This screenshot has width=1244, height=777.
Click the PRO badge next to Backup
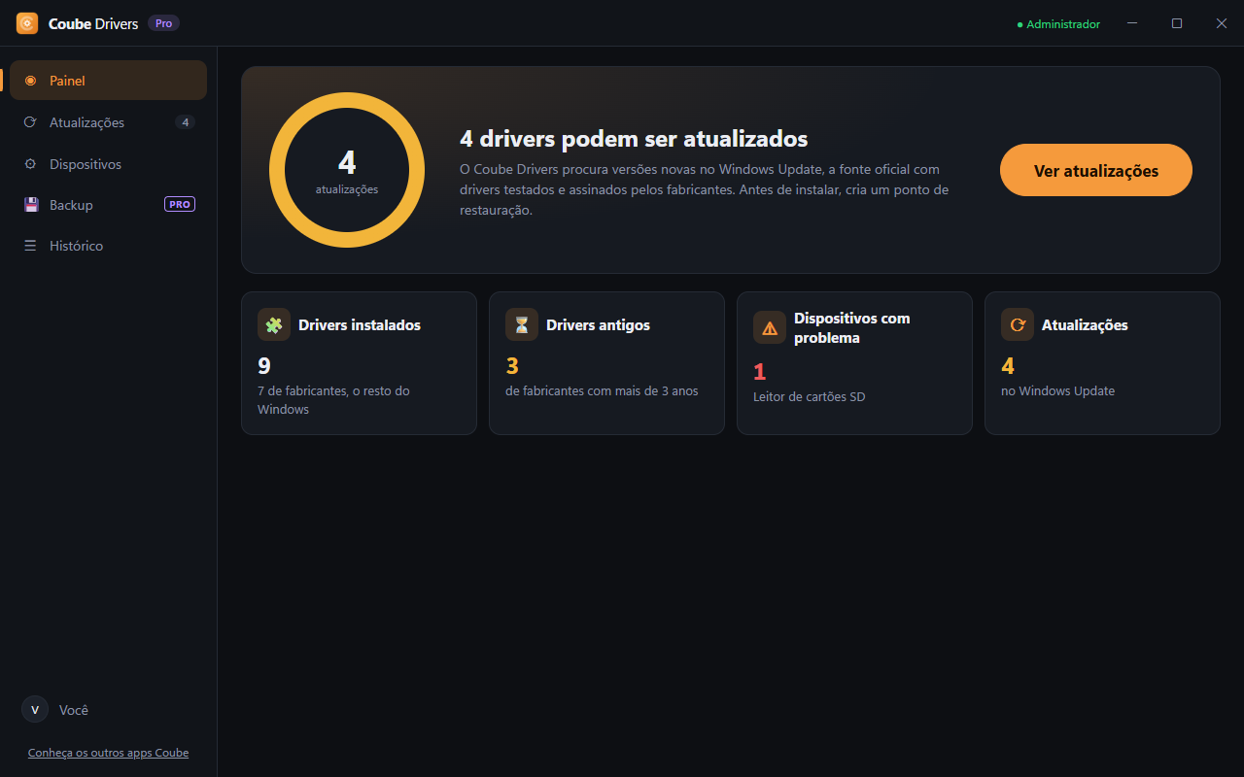[x=180, y=205]
